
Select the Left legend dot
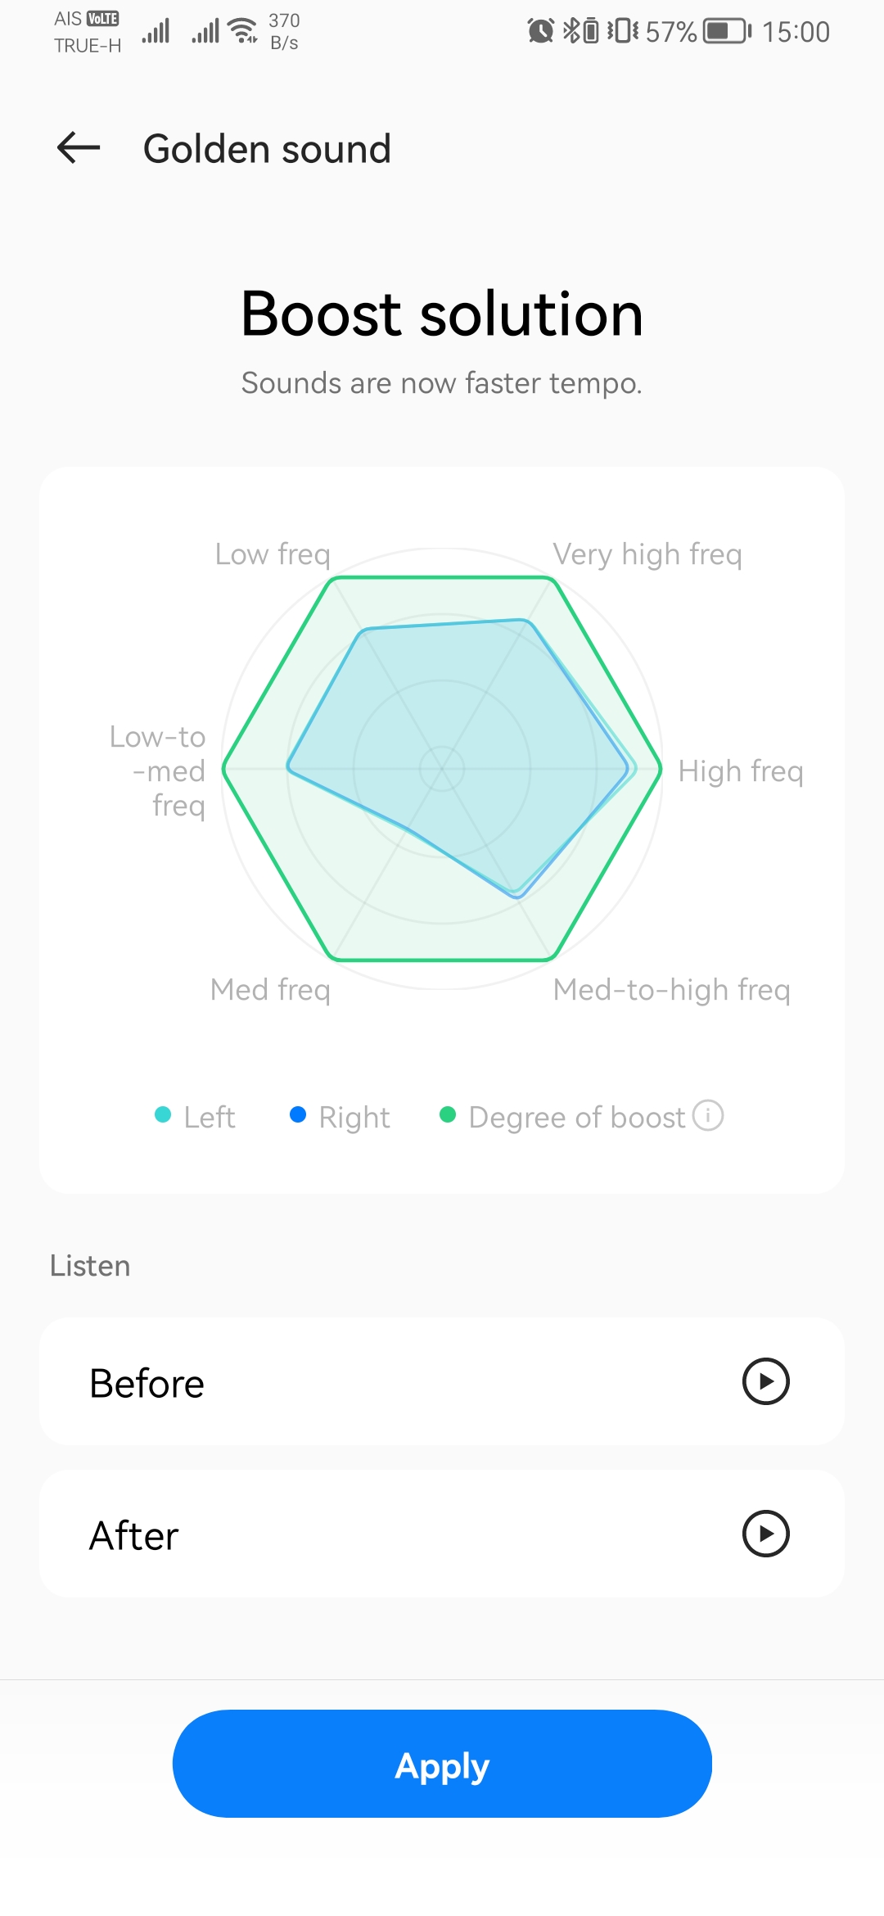coord(163,1114)
